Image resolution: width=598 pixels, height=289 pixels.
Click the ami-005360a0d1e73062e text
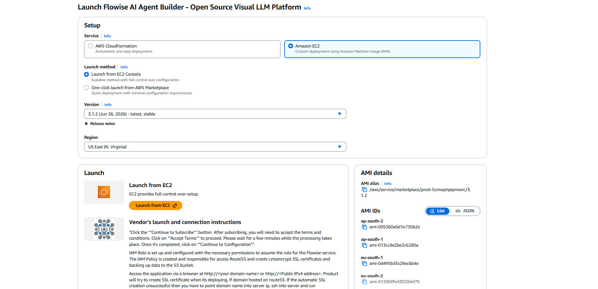[x=395, y=227]
